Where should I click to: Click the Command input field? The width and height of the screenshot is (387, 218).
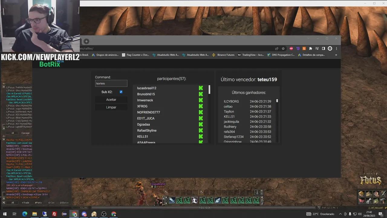click(111, 83)
